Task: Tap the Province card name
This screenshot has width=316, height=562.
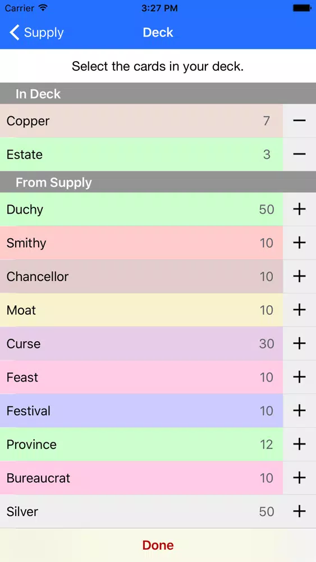Action: 31,445
